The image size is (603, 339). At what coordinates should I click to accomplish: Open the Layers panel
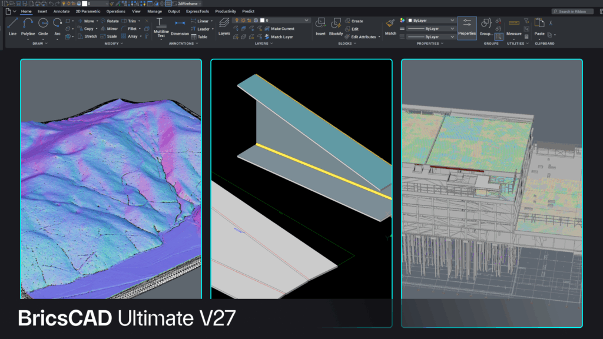[x=224, y=27]
